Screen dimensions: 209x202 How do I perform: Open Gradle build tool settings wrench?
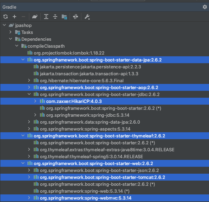tap(87, 17)
